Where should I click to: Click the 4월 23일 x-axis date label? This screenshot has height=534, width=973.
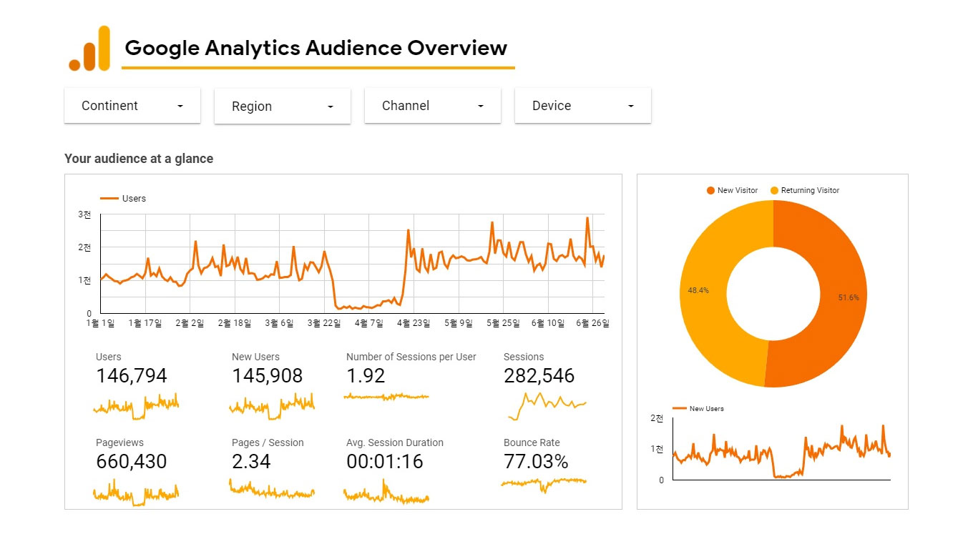pos(414,323)
